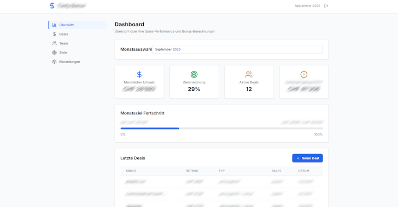Click the dollar sign logo in header

[x=52, y=6]
